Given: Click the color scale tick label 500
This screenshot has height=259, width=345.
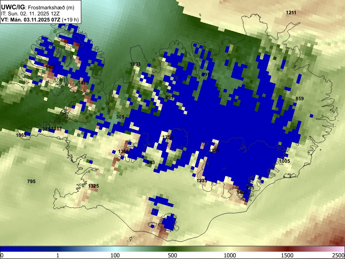Looking at the screenshot, I should [172, 255].
